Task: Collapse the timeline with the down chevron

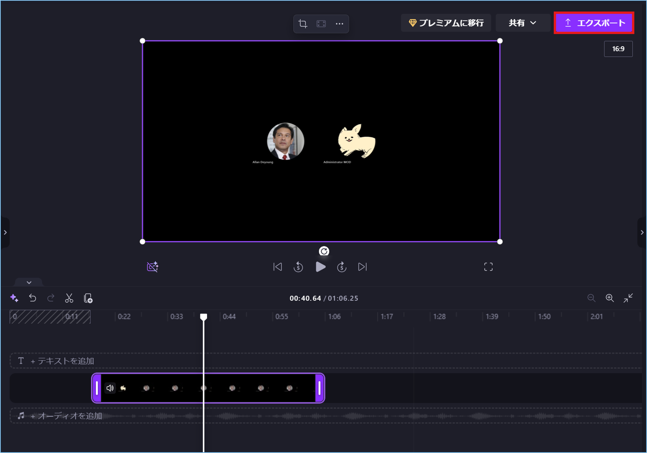Action: [28, 282]
